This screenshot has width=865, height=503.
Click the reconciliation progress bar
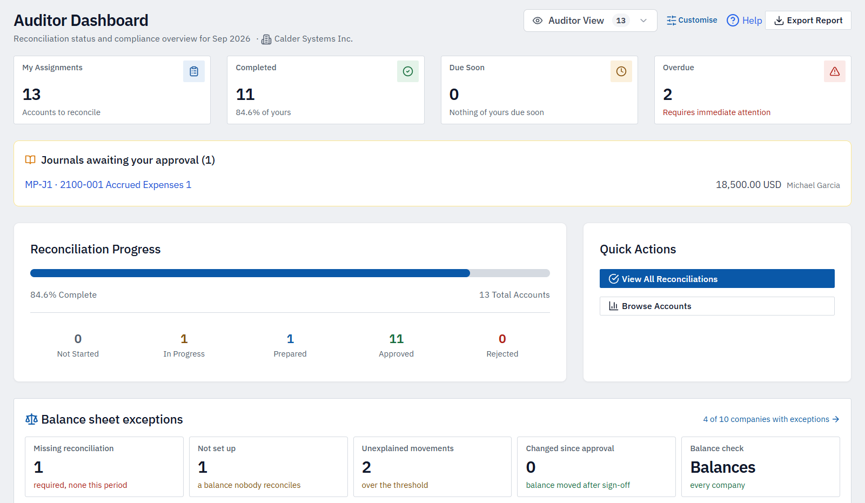[x=290, y=273]
